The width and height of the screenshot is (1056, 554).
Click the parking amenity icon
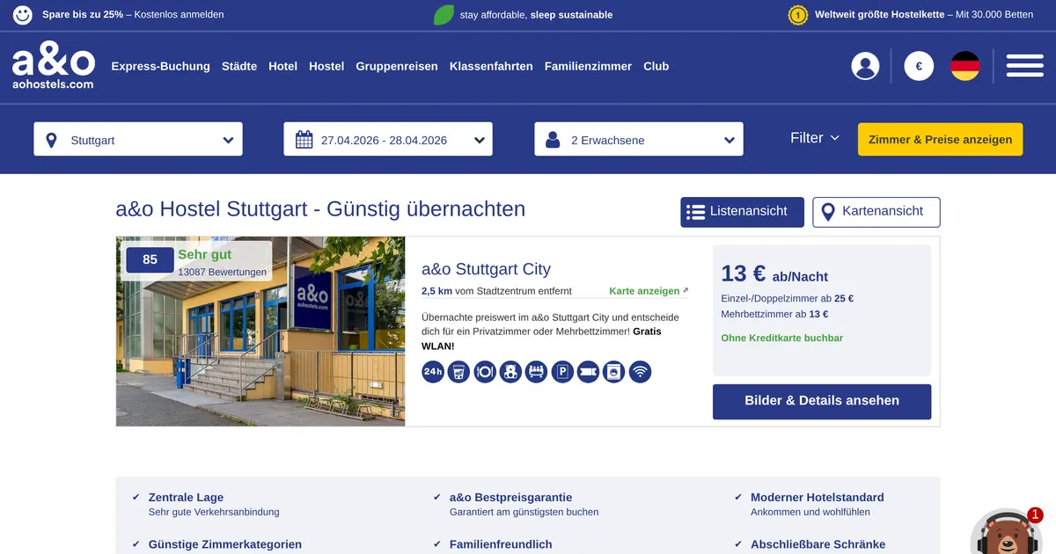pos(562,372)
